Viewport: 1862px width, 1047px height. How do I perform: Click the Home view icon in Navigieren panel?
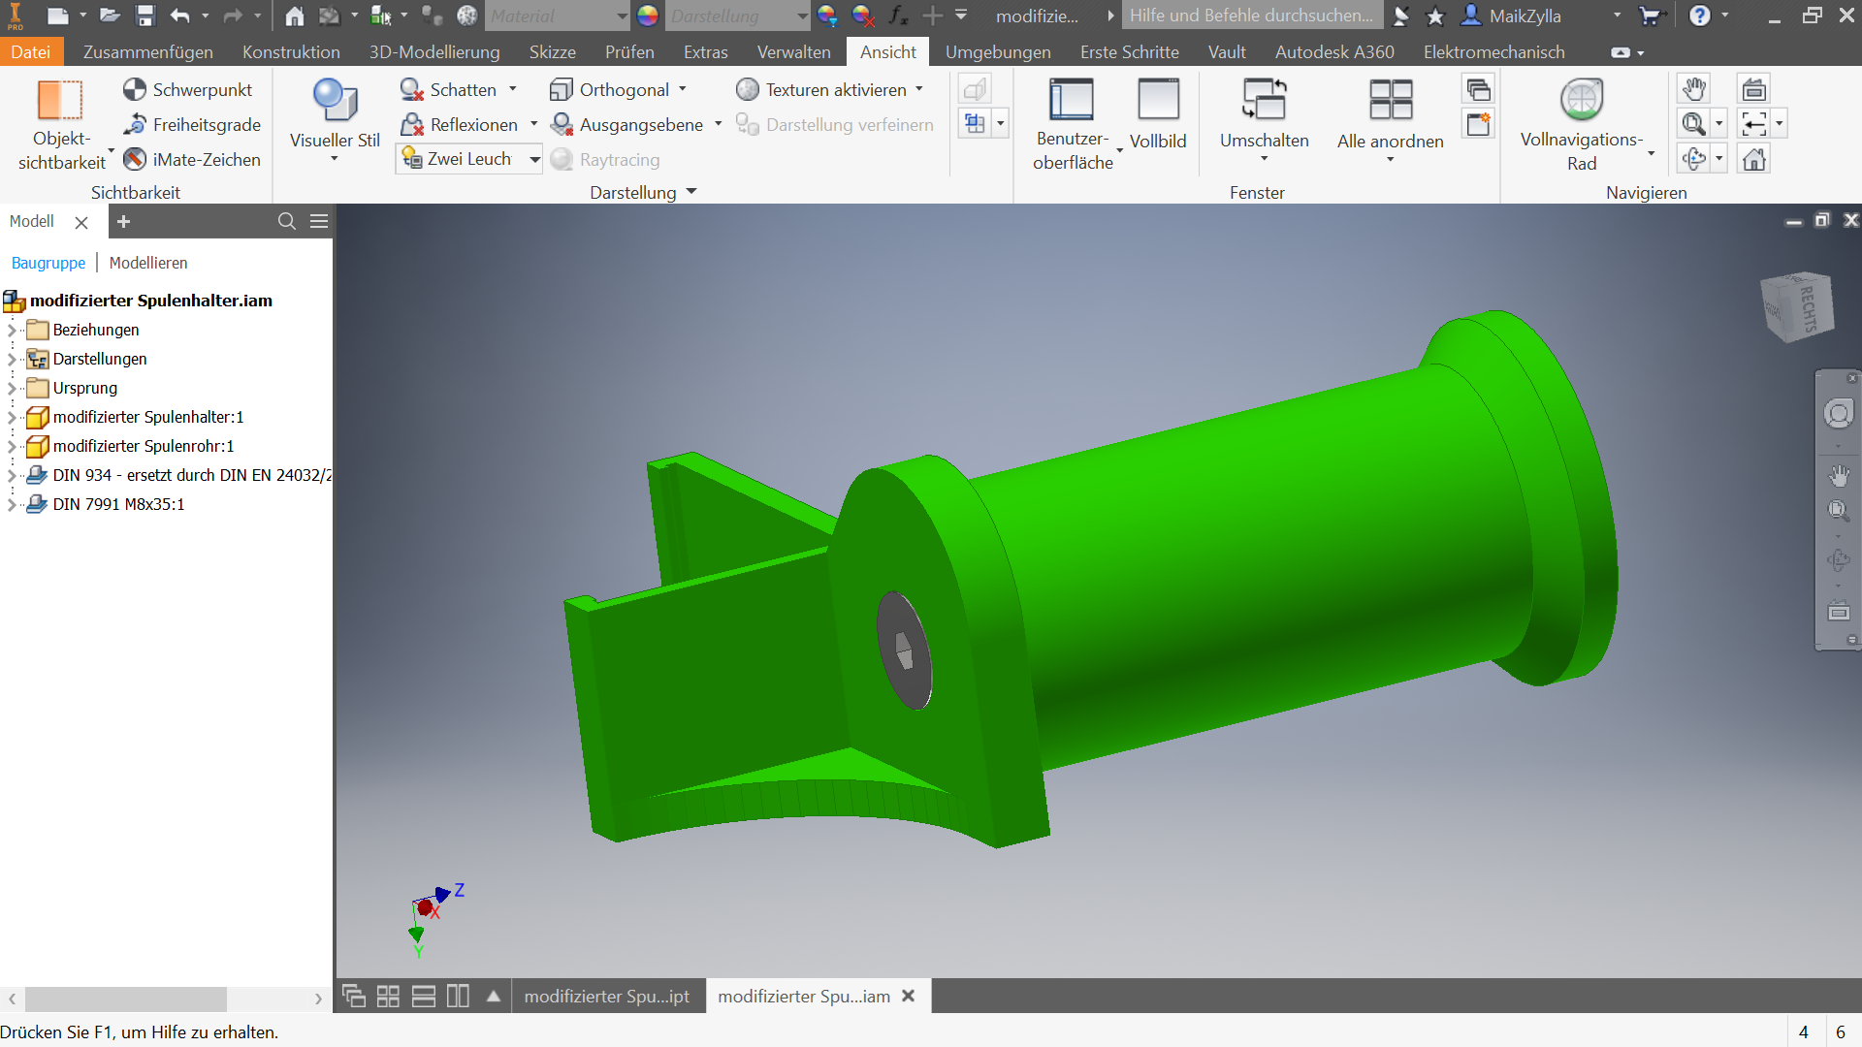[1754, 159]
